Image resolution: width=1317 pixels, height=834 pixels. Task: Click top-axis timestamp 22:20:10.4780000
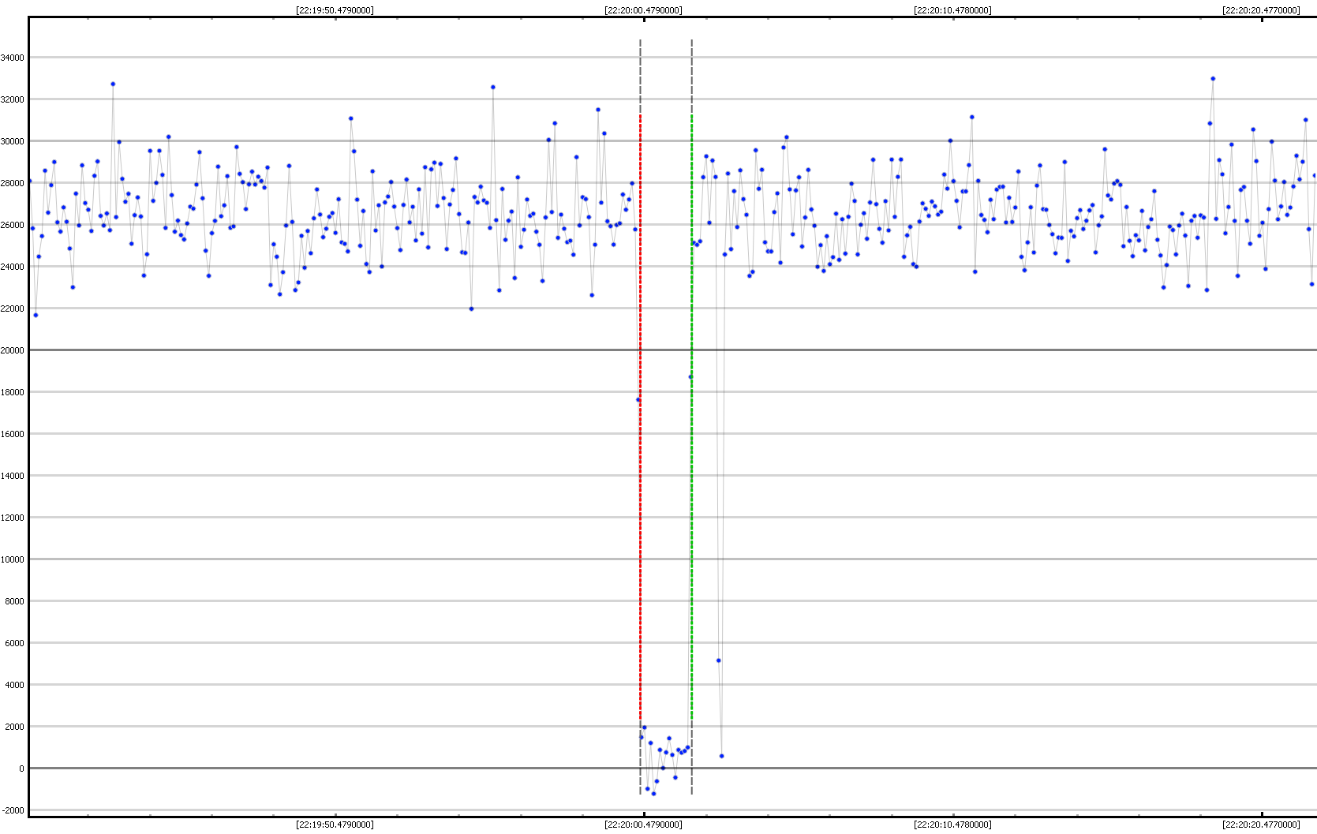952,10
